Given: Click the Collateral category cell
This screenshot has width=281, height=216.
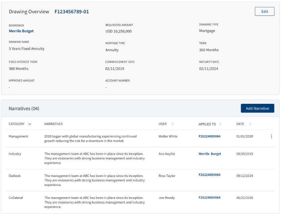Looking at the screenshot, I should (16, 197).
